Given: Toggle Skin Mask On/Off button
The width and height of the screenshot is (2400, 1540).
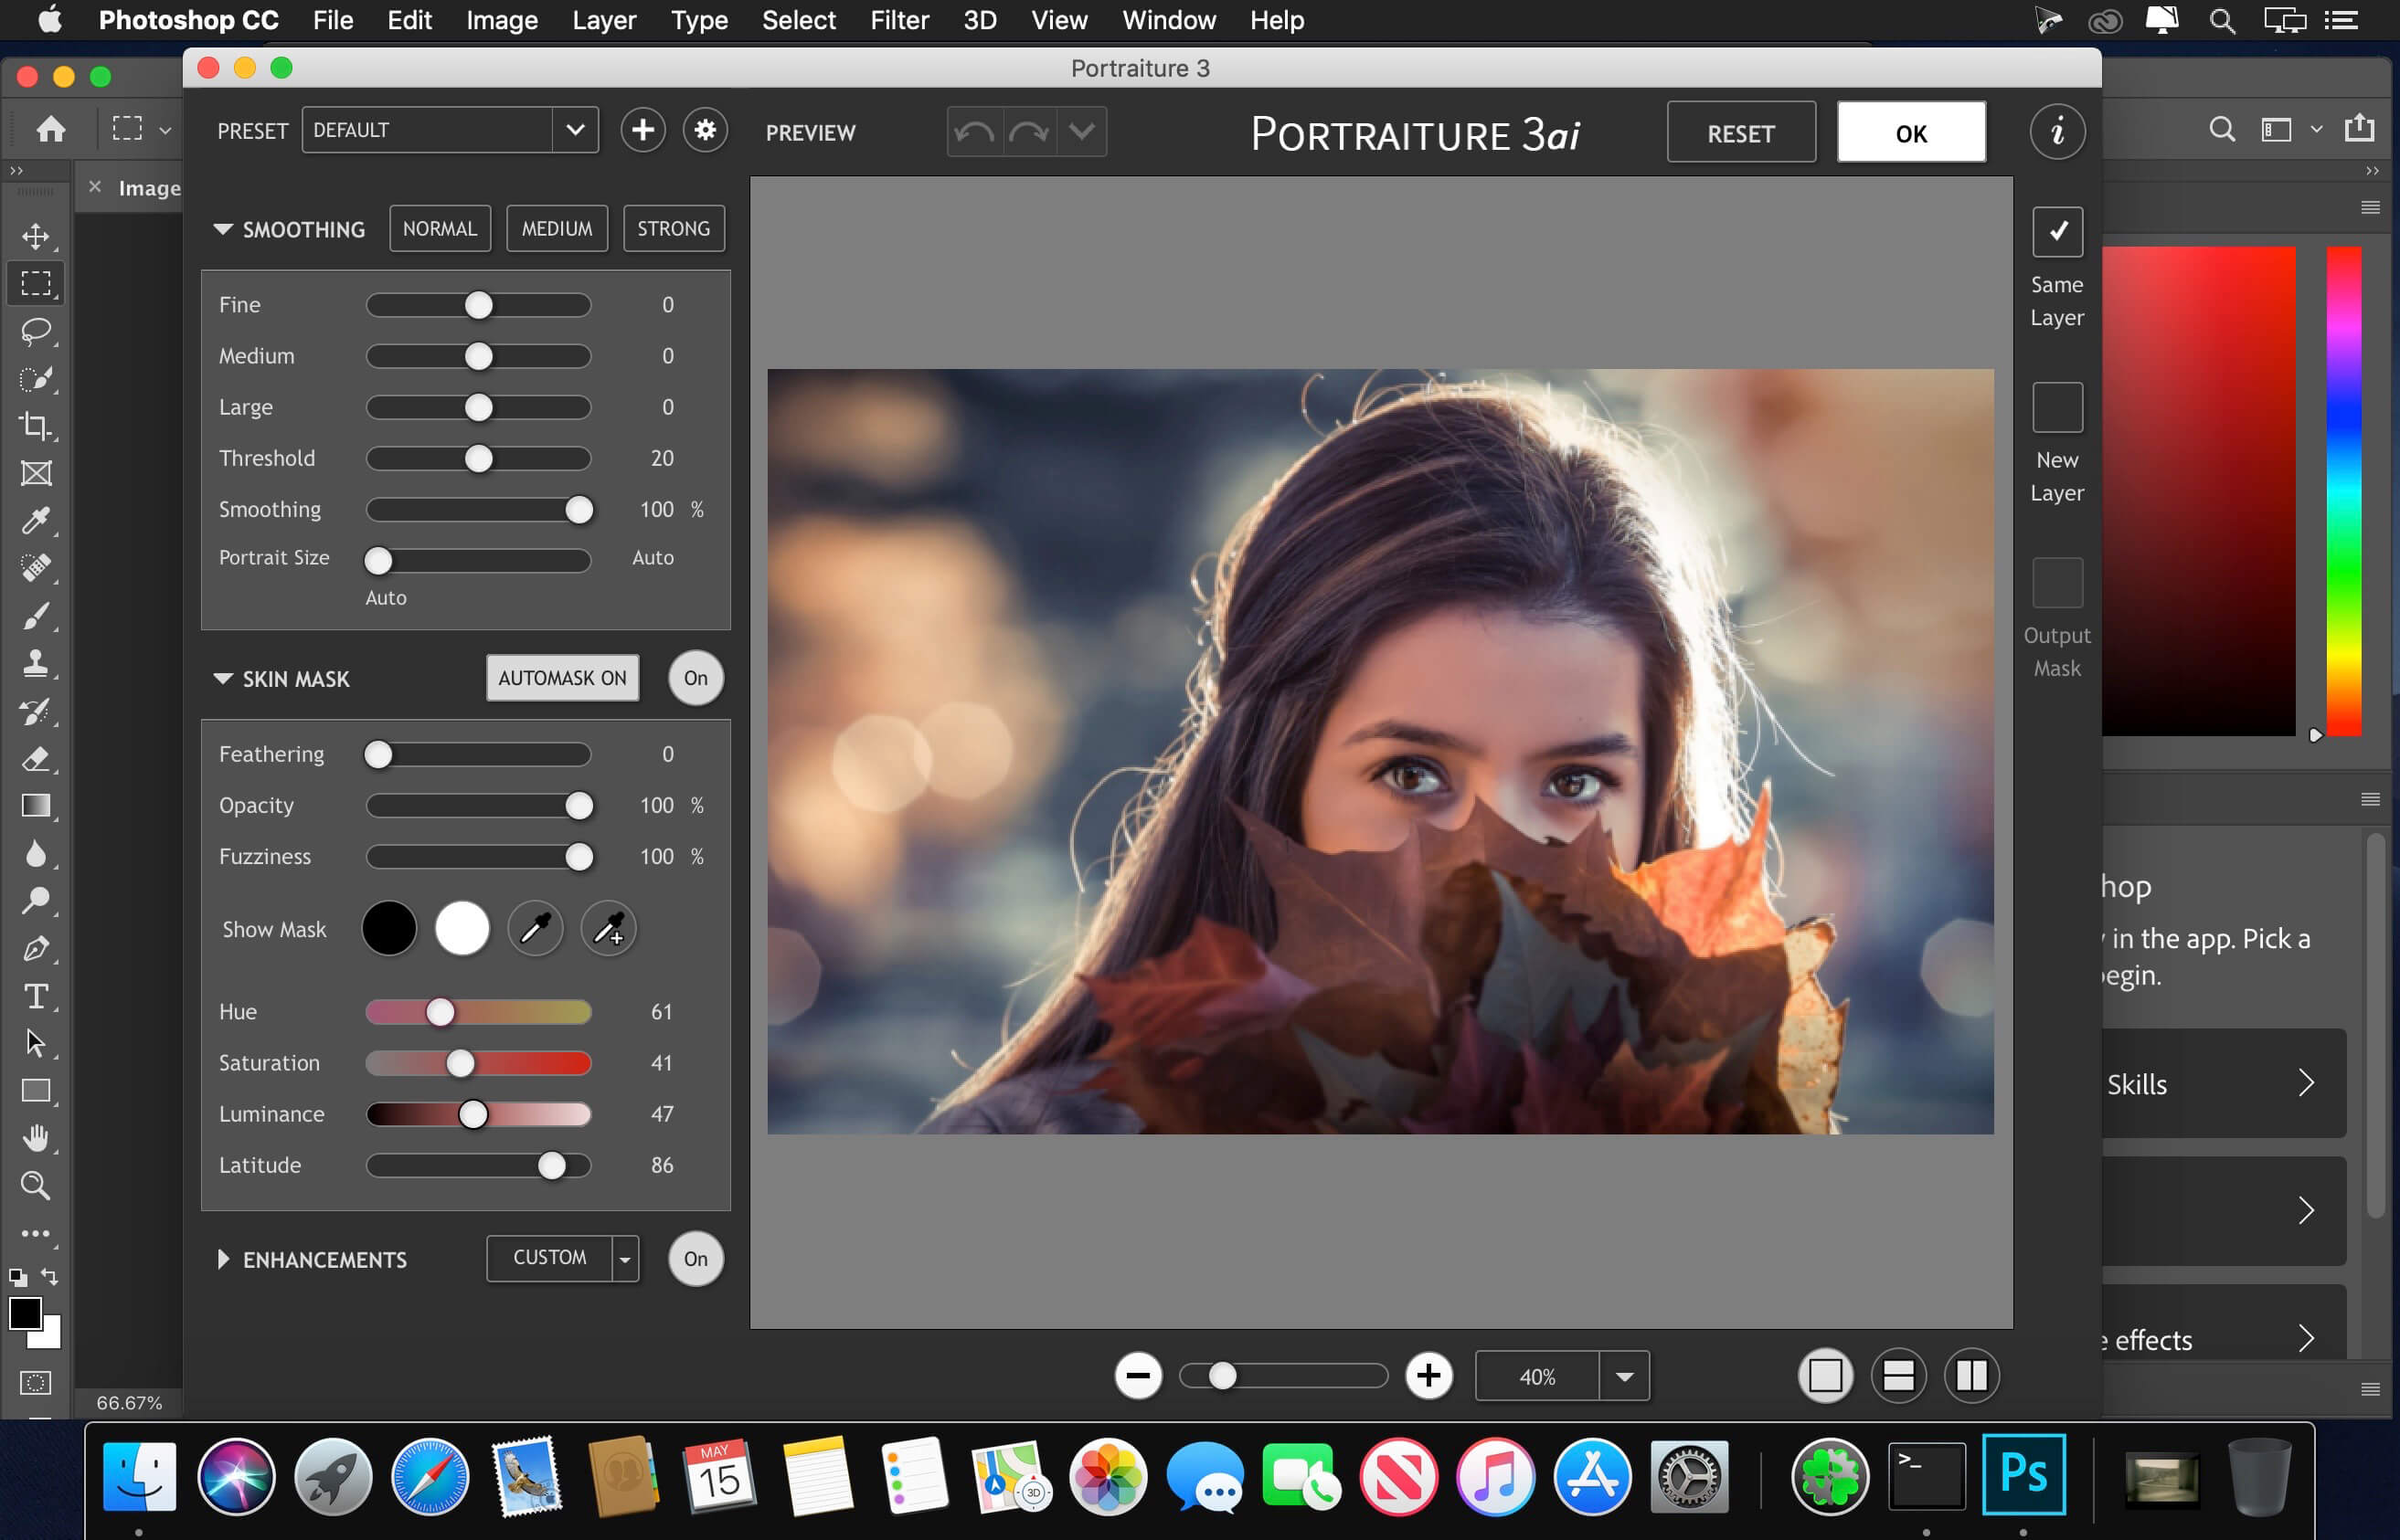Looking at the screenshot, I should pyautogui.click(x=695, y=677).
